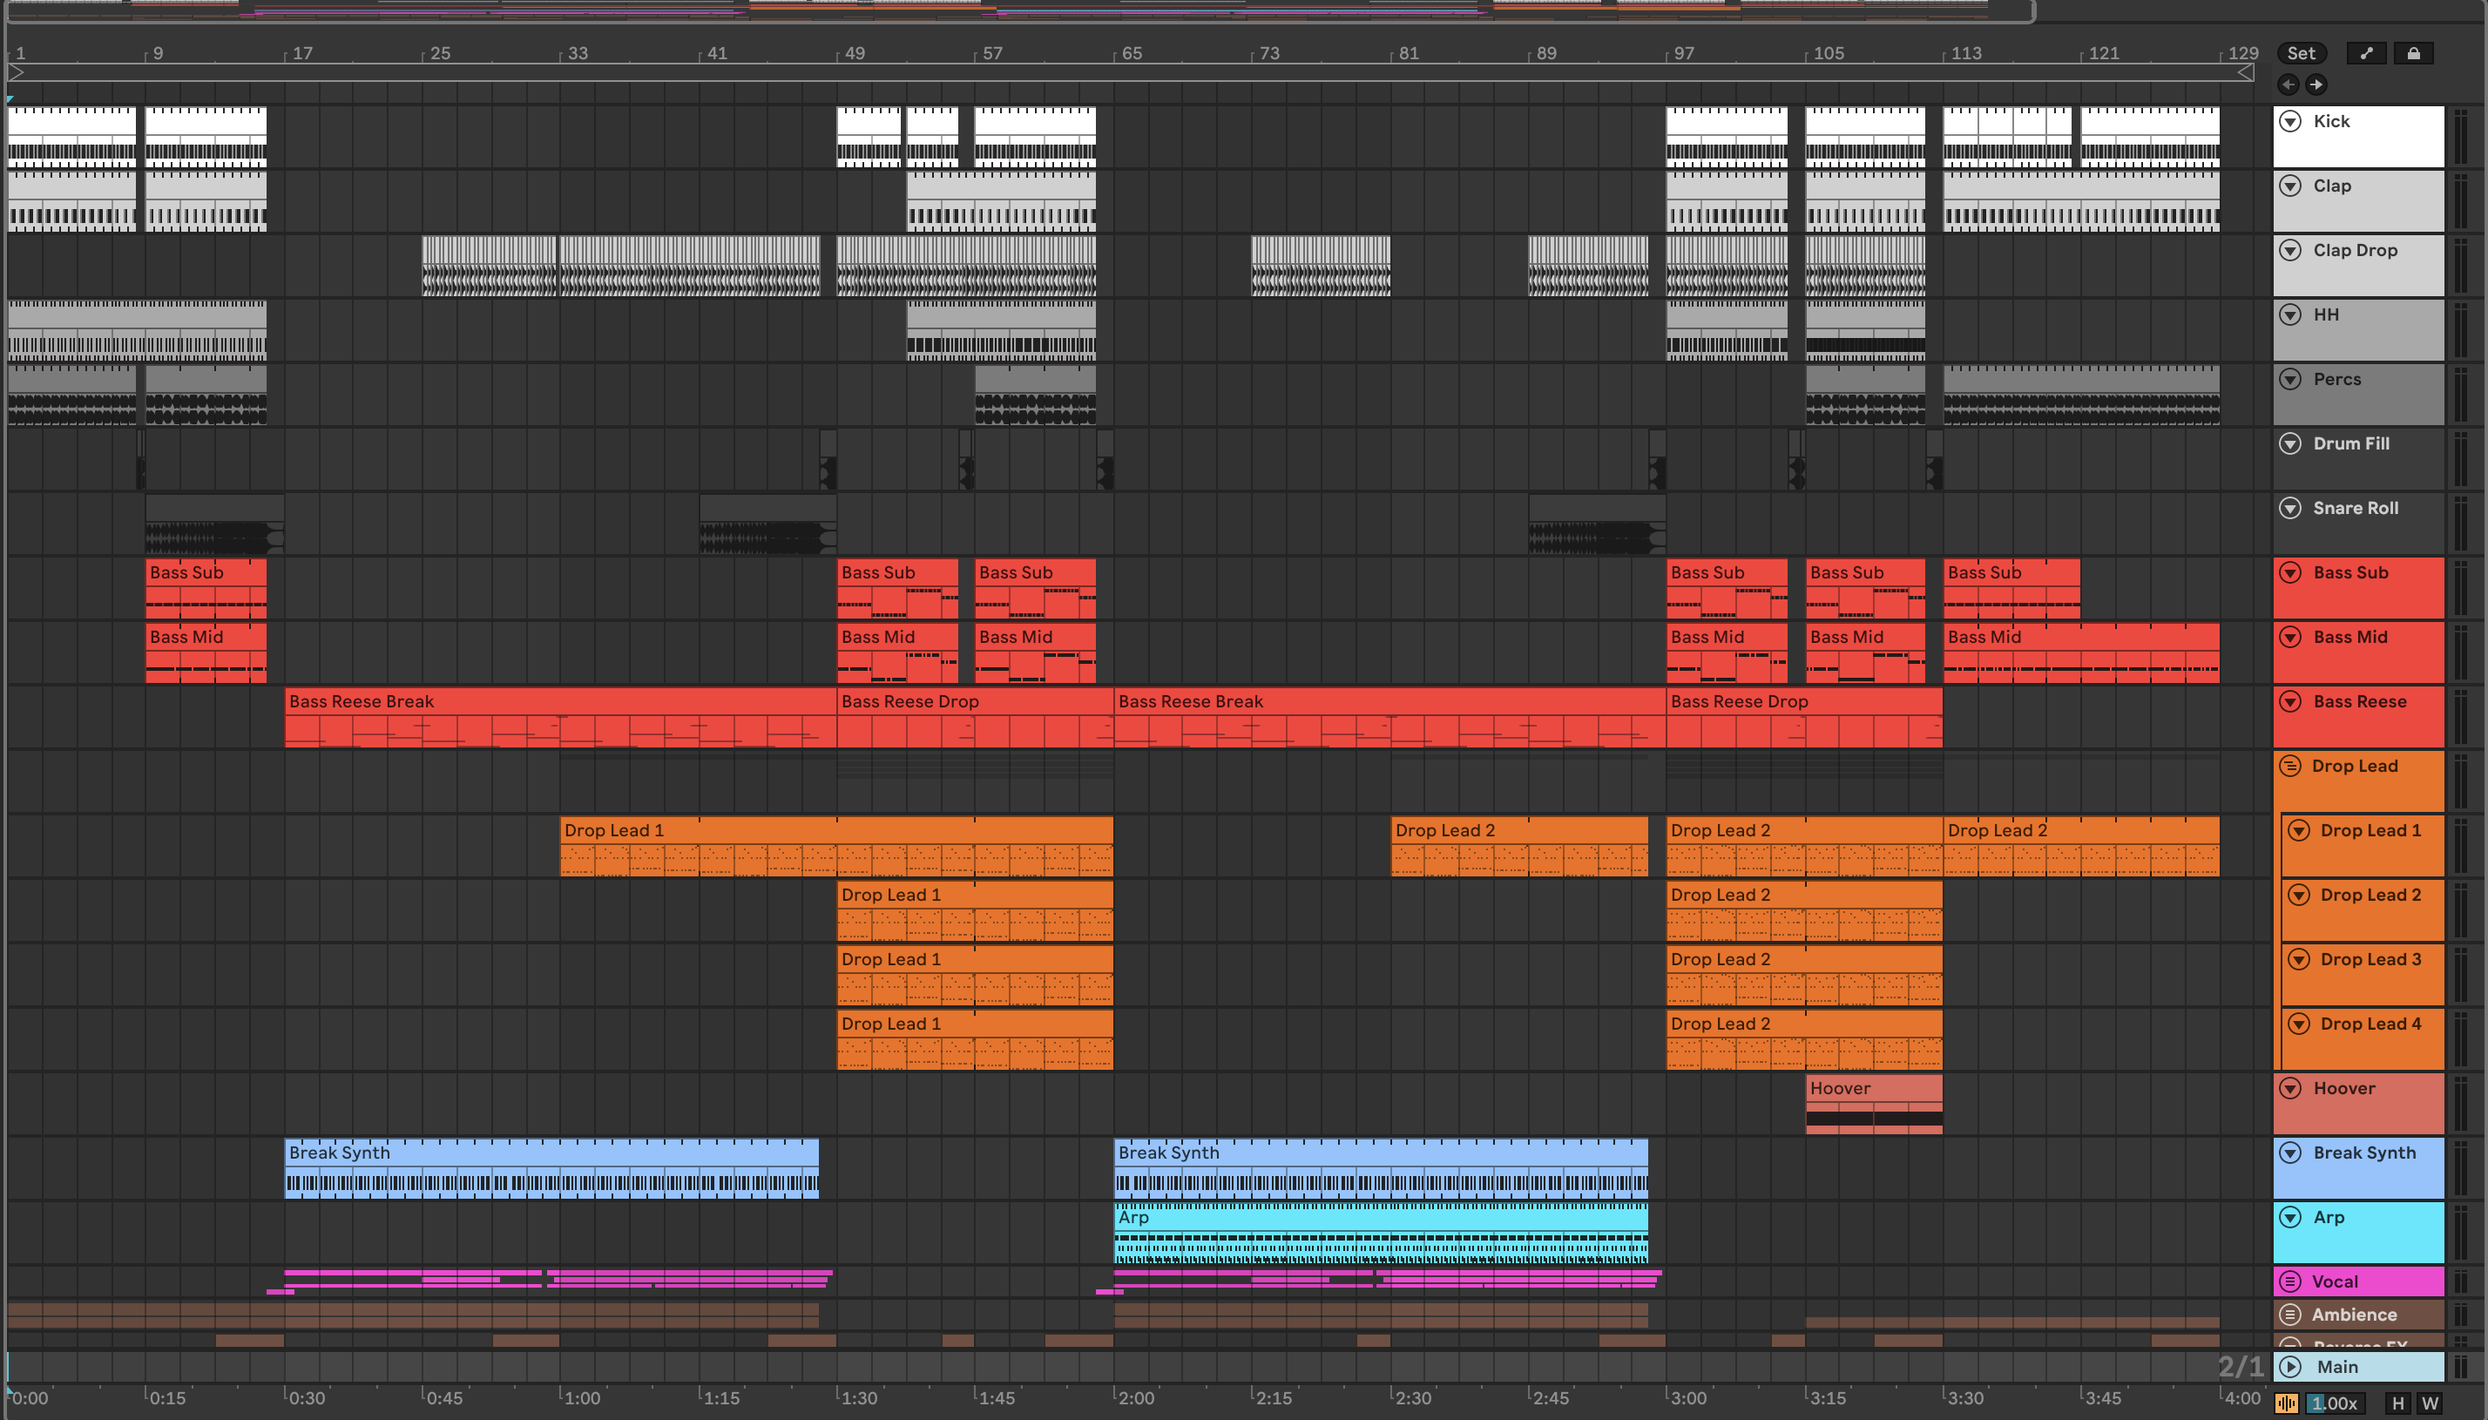This screenshot has height=1420, width=2488.
Task: Jump to the previous locator arrow
Action: tap(2289, 85)
